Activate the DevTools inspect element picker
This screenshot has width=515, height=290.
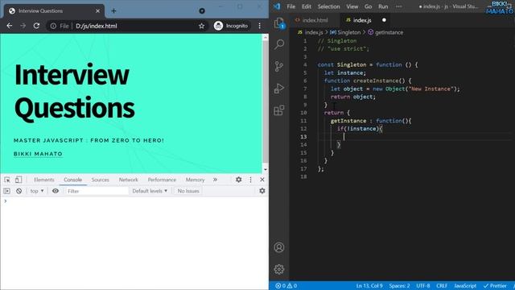click(x=7, y=180)
